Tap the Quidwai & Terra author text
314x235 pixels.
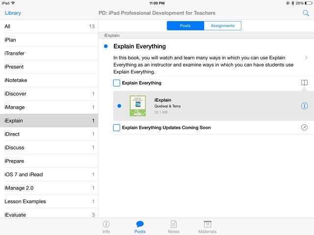click(x=167, y=106)
